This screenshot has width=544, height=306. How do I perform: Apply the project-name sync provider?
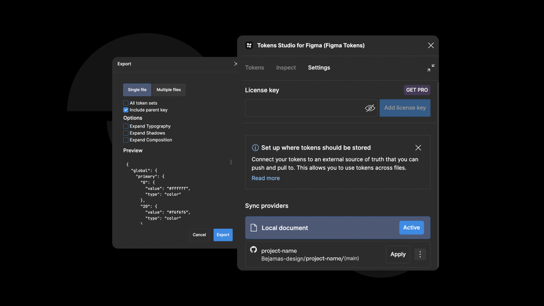click(398, 254)
